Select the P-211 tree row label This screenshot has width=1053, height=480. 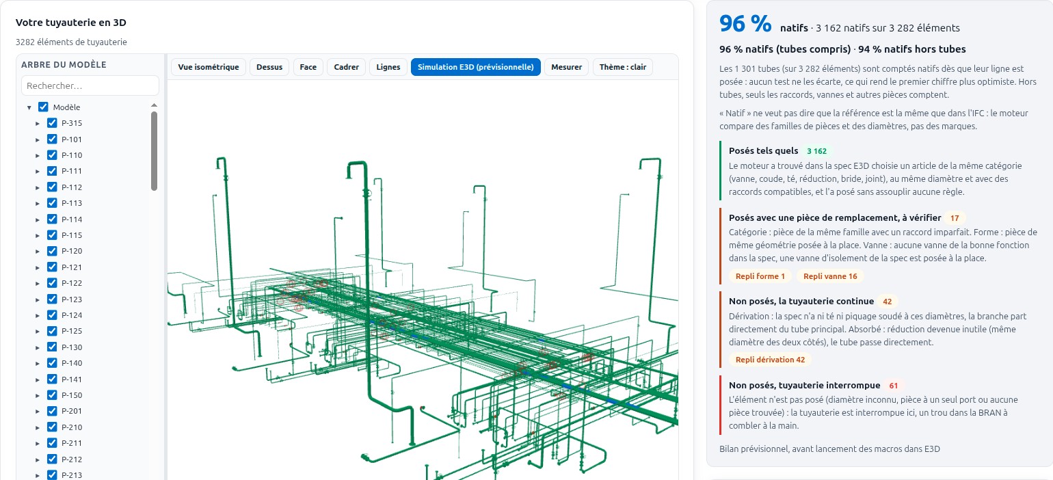point(72,443)
